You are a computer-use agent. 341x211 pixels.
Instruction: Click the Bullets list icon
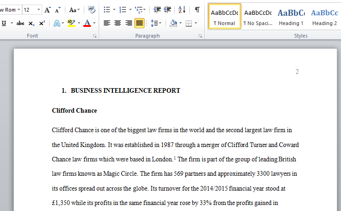click(x=107, y=10)
